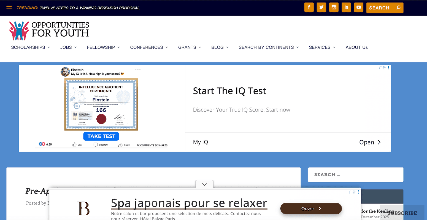
Task: Click the Opportunities For Youth logo
Action: pos(49,30)
